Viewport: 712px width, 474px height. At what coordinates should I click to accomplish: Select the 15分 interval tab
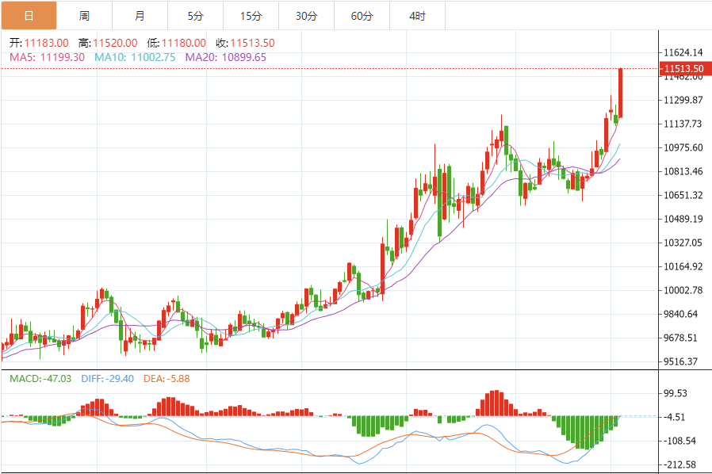pyautogui.click(x=251, y=16)
